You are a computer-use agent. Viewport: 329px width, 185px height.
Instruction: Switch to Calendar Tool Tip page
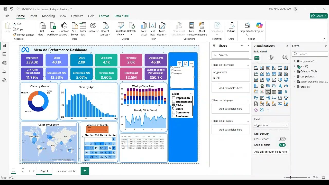pos(66,171)
